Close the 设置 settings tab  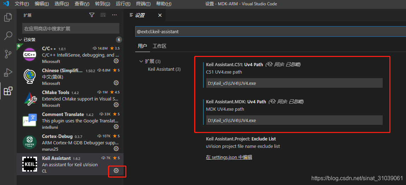[x=160, y=15]
